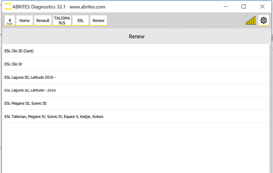273x173 pixels.
Task: Select ESL Laguna III, Latitude 2010 - entry
Action: pyautogui.click(x=30, y=77)
